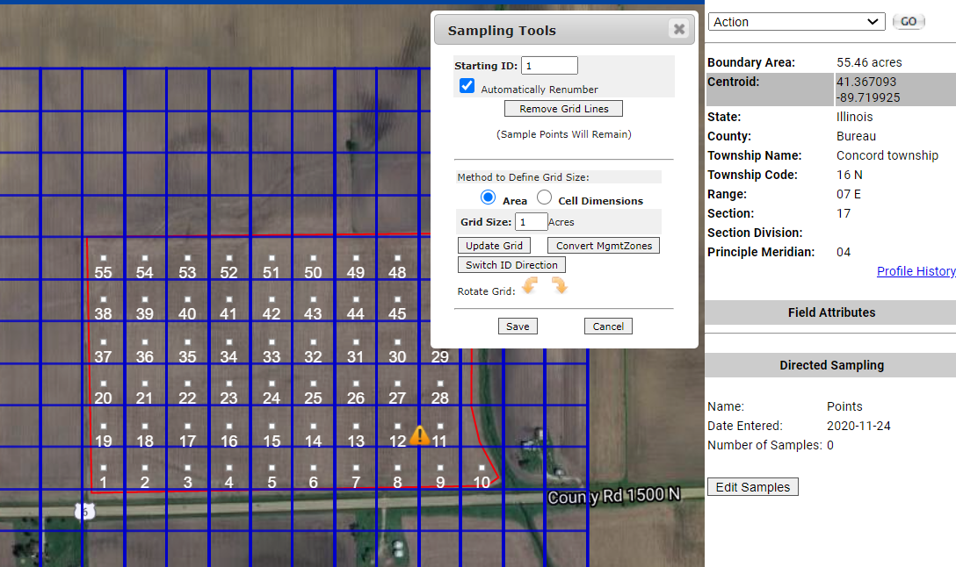Image resolution: width=956 pixels, height=567 pixels.
Task: Click the Centroid coordinates value
Action: [867, 90]
